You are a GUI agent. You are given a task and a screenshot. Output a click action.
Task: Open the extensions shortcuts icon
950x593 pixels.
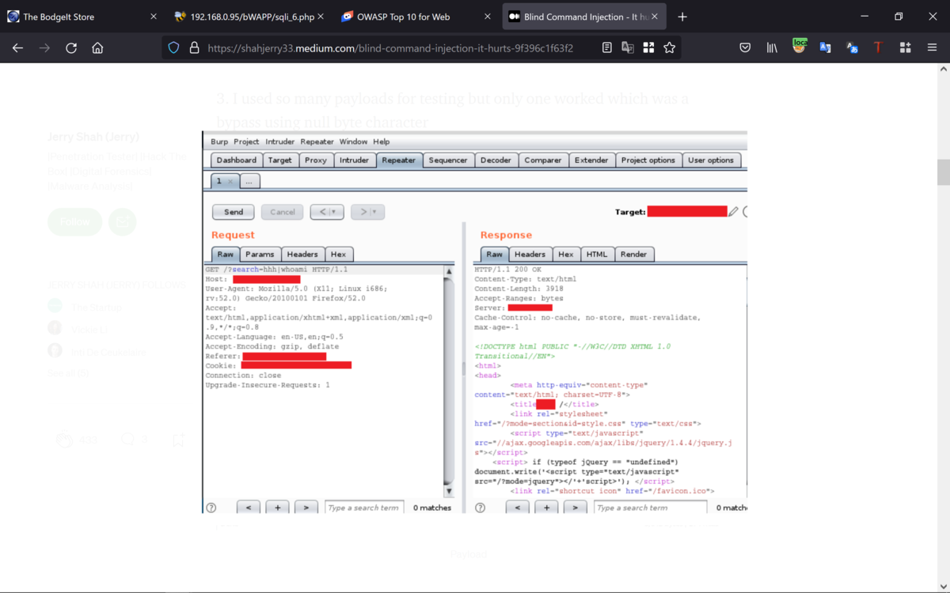[905, 47]
